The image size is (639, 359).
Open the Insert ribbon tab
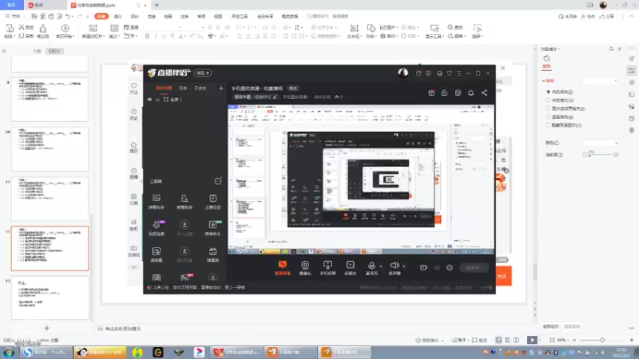(x=118, y=16)
